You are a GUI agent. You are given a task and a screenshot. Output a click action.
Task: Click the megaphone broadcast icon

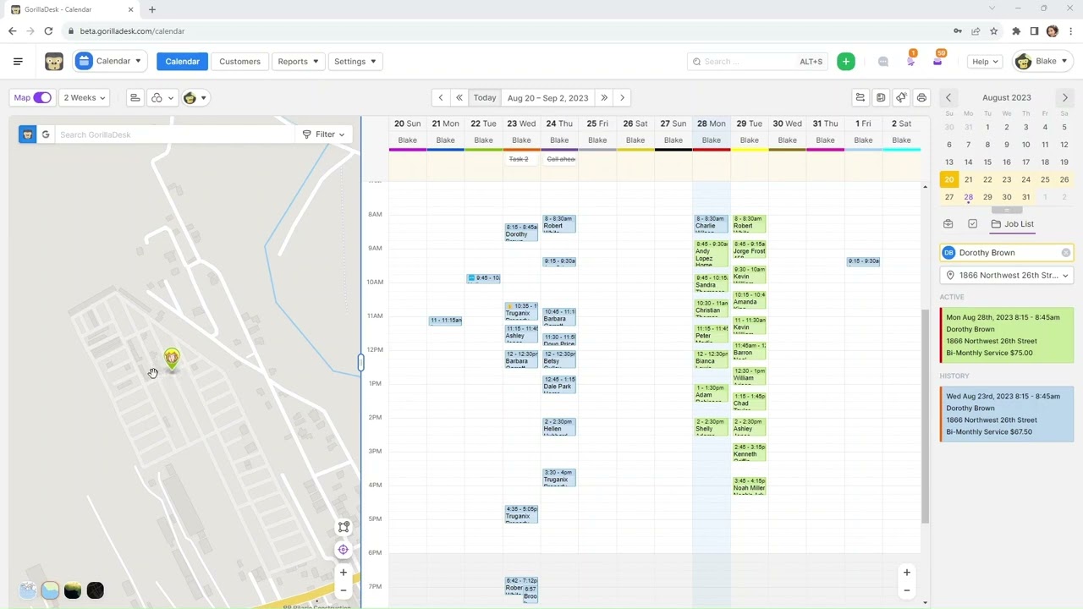tap(901, 97)
